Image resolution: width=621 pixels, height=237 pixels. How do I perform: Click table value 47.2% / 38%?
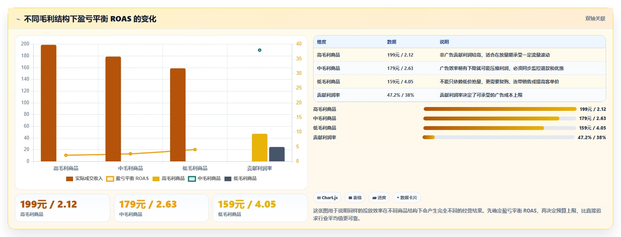[x=400, y=95]
